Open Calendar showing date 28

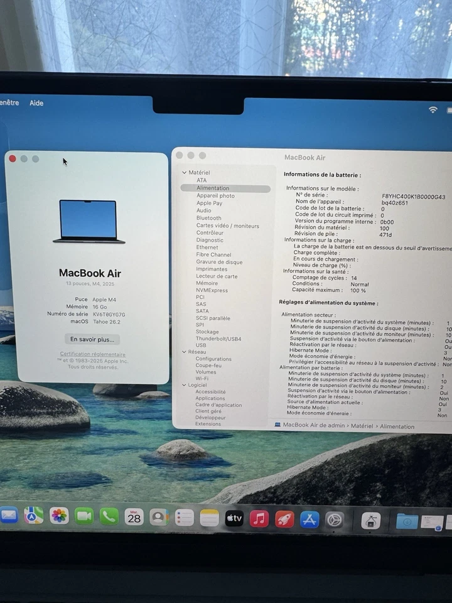(134, 517)
